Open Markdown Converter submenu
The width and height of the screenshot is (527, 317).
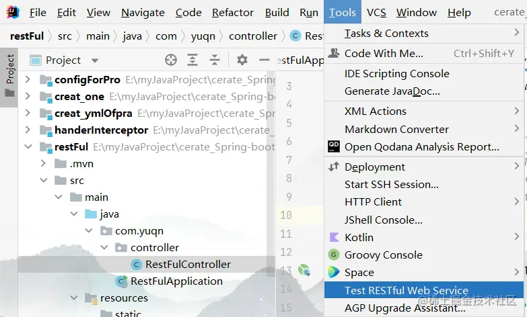click(424, 129)
